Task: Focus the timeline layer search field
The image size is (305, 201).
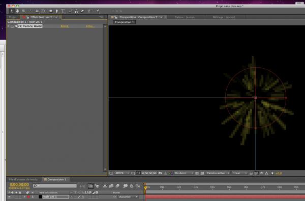Action: 55,186
